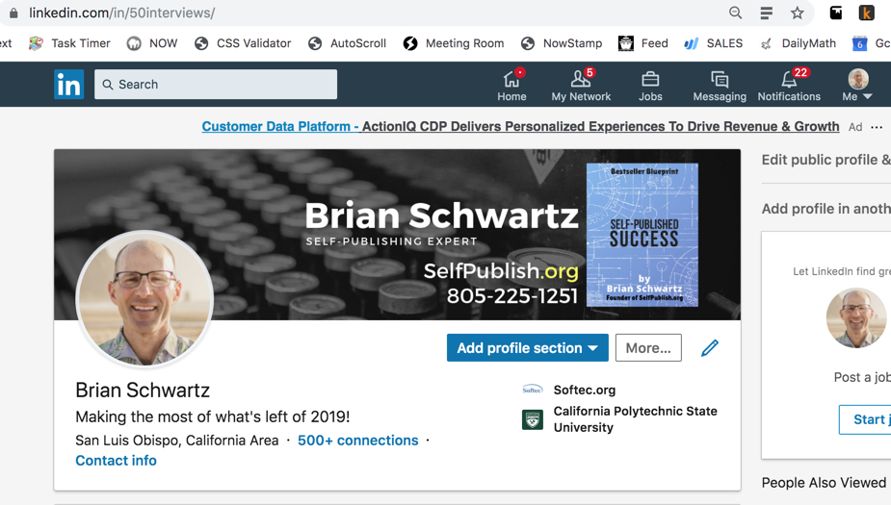Open the NOW bookmark

152,43
